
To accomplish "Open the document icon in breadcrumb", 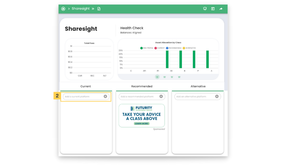I will pyautogui.click(x=99, y=9).
